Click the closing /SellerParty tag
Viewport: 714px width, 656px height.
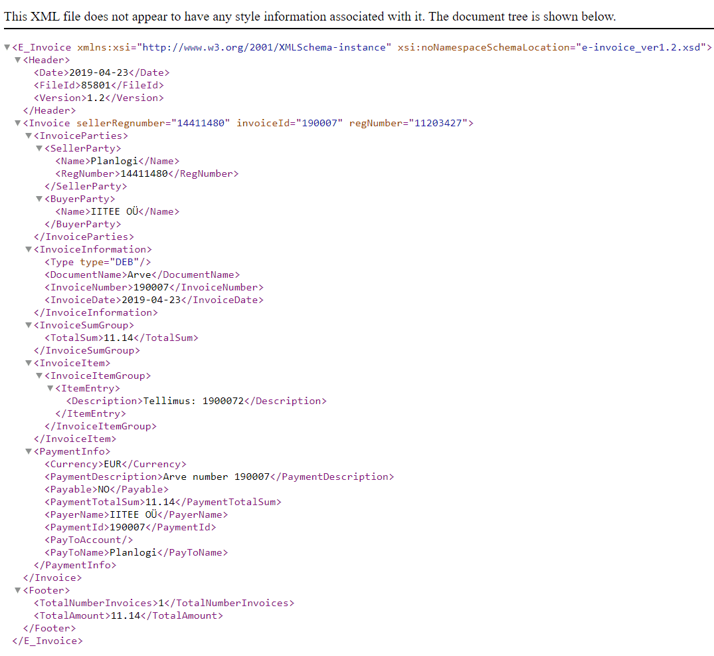86,186
